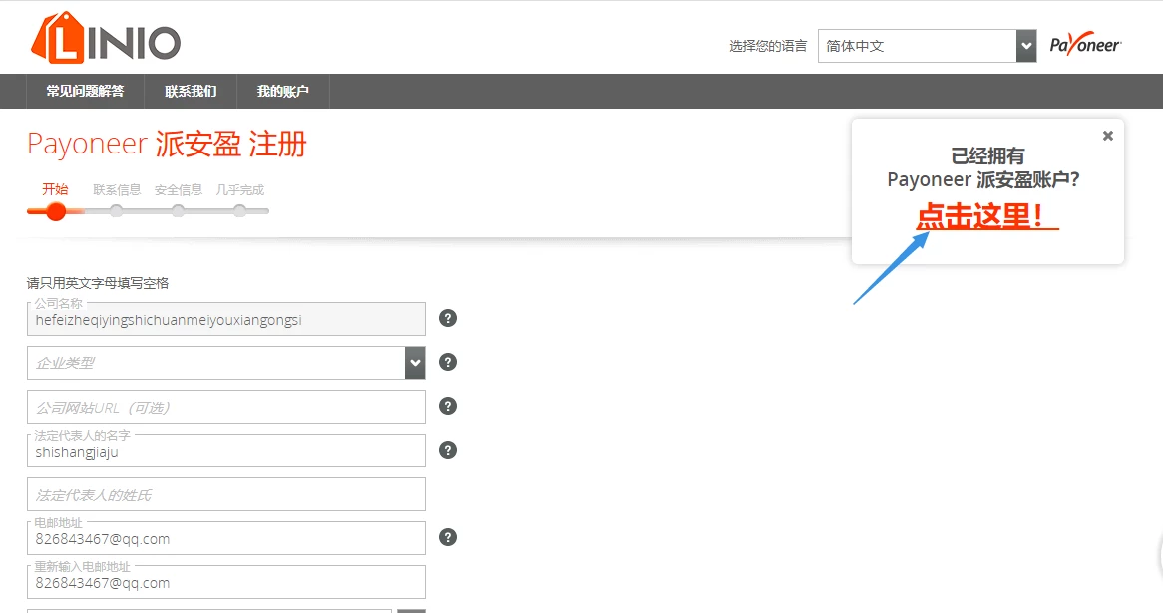Select the 联系信息 step

coord(117,190)
